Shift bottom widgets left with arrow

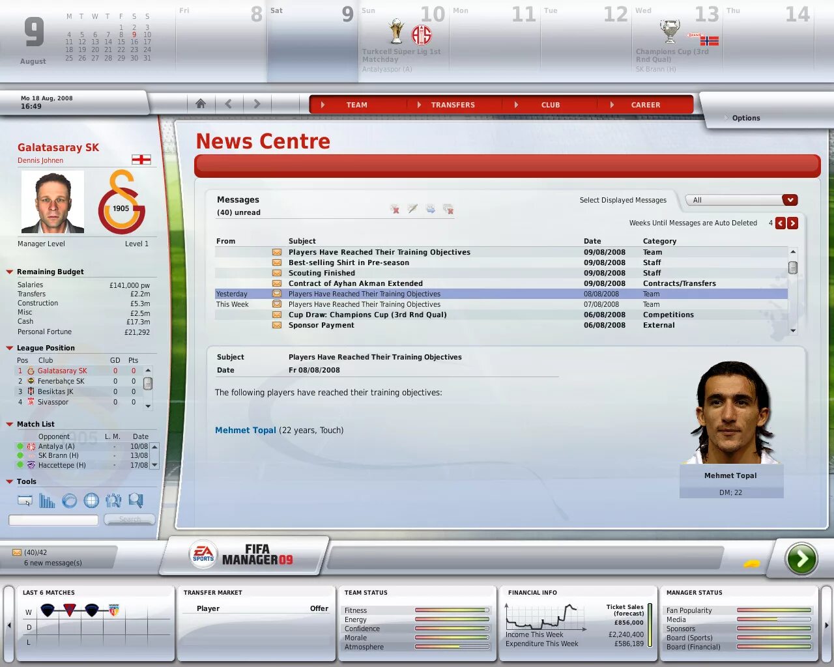[x=9, y=625]
